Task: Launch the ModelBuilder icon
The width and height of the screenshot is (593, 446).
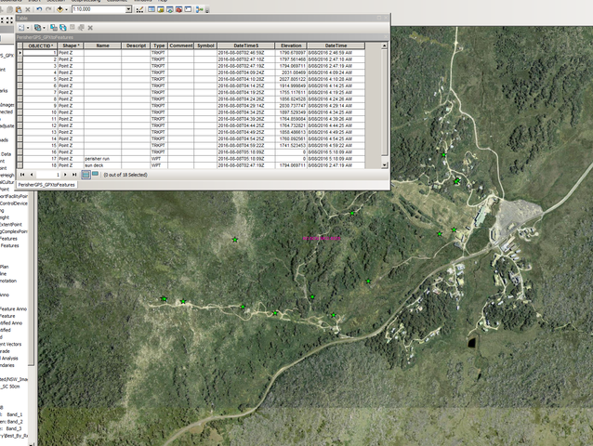Action: [x=199, y=9]
